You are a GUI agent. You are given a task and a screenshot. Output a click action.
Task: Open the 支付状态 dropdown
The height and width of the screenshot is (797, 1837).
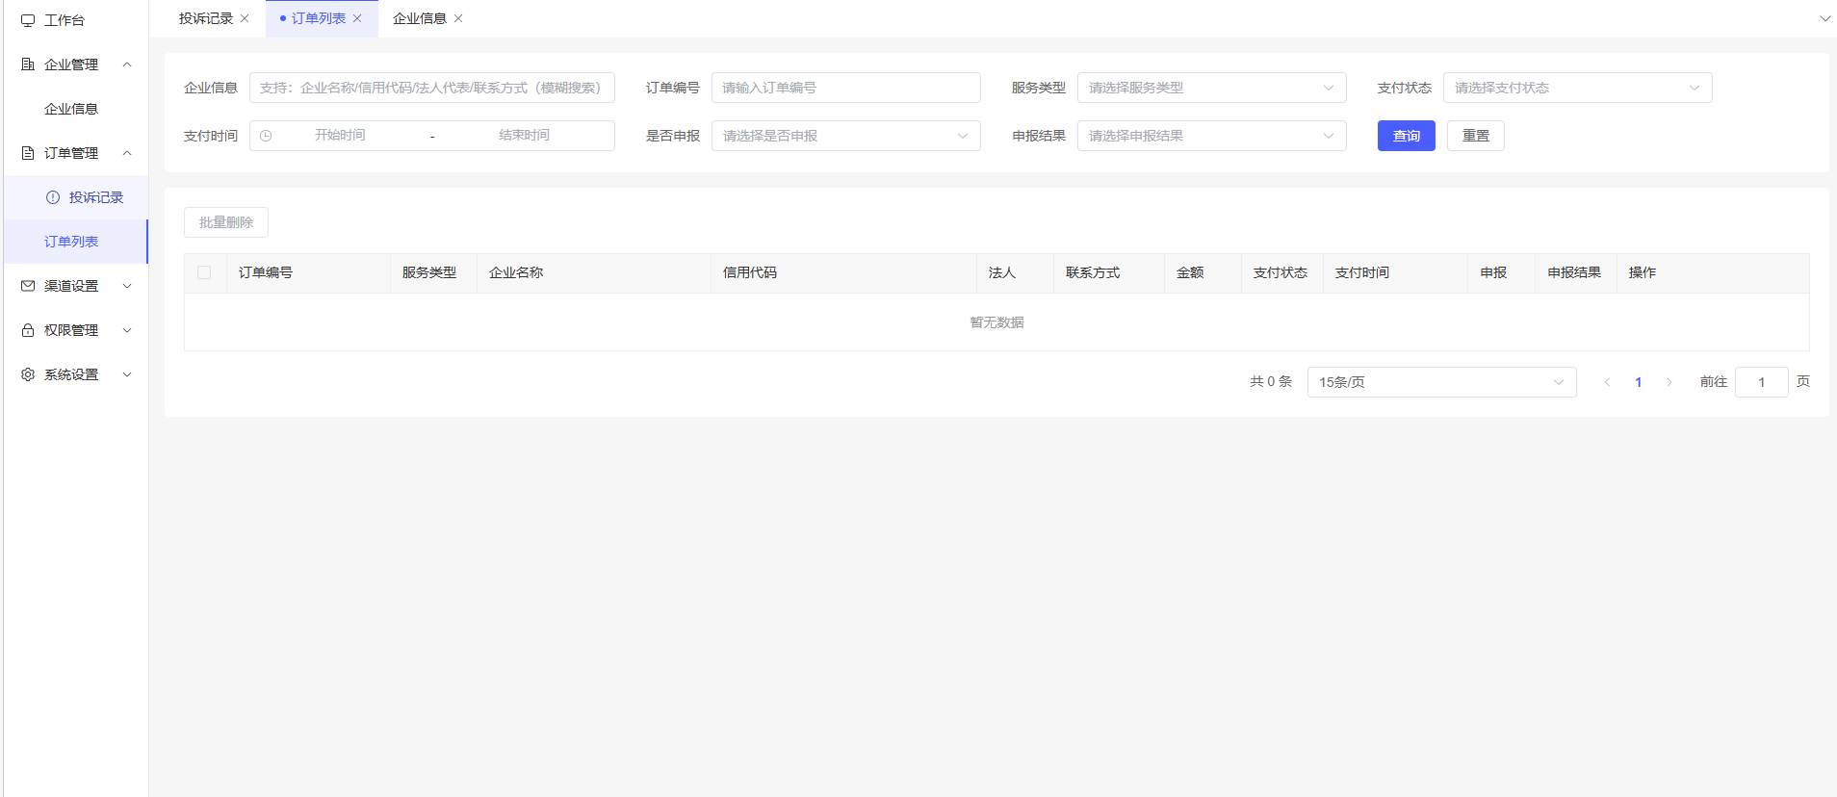click(x=1577, y=88)
